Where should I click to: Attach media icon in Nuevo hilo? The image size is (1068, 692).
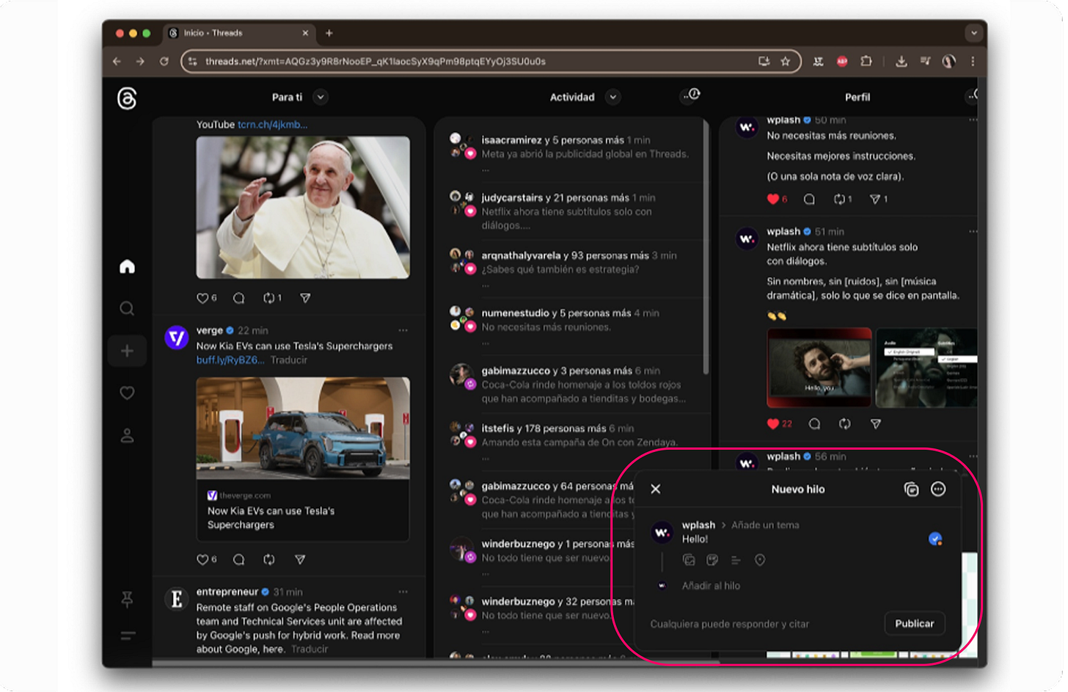pos(689,560)
